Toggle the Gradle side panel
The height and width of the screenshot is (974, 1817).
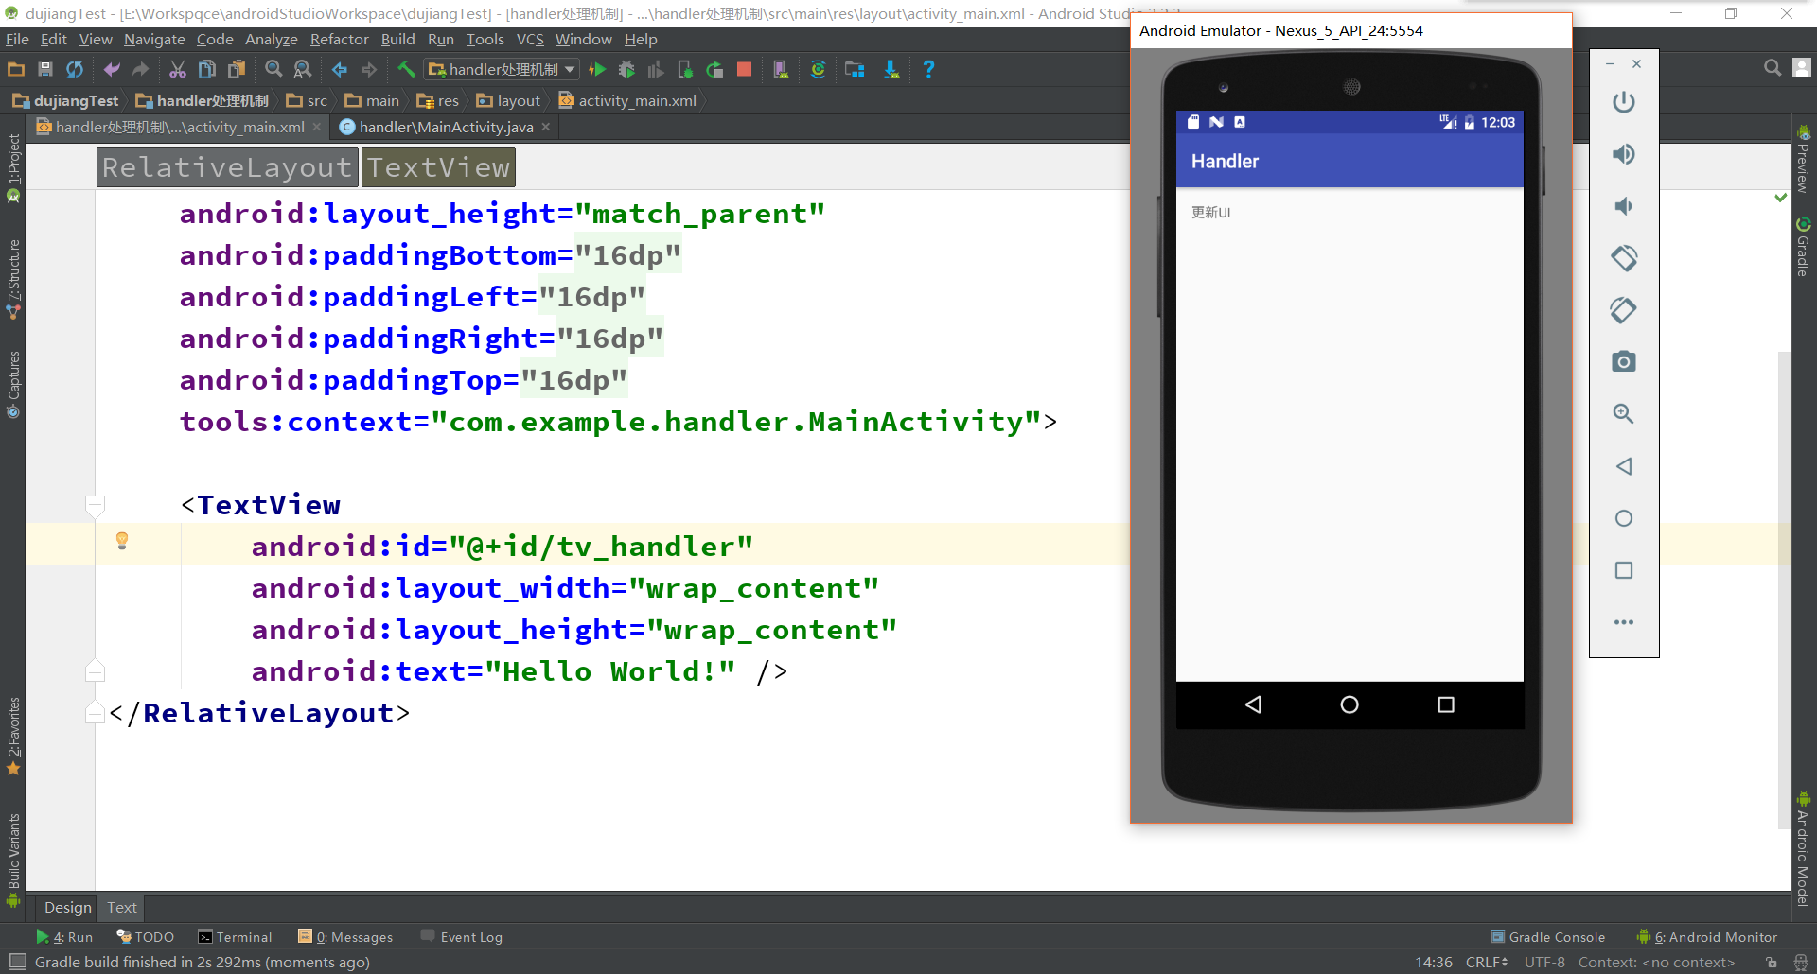[x=1804, y=246]
